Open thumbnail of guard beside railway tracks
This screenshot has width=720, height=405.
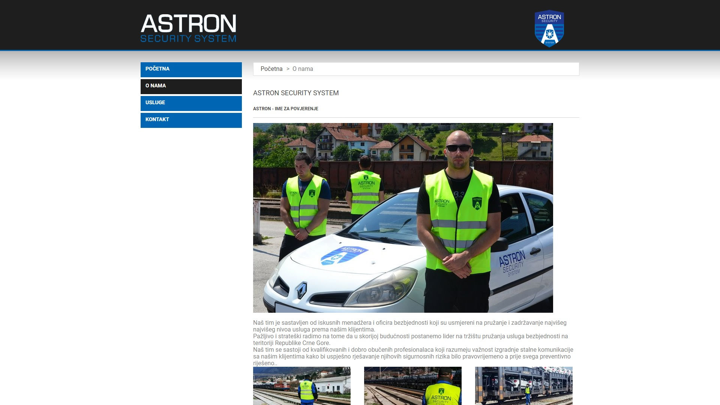(x=302, y=386)
